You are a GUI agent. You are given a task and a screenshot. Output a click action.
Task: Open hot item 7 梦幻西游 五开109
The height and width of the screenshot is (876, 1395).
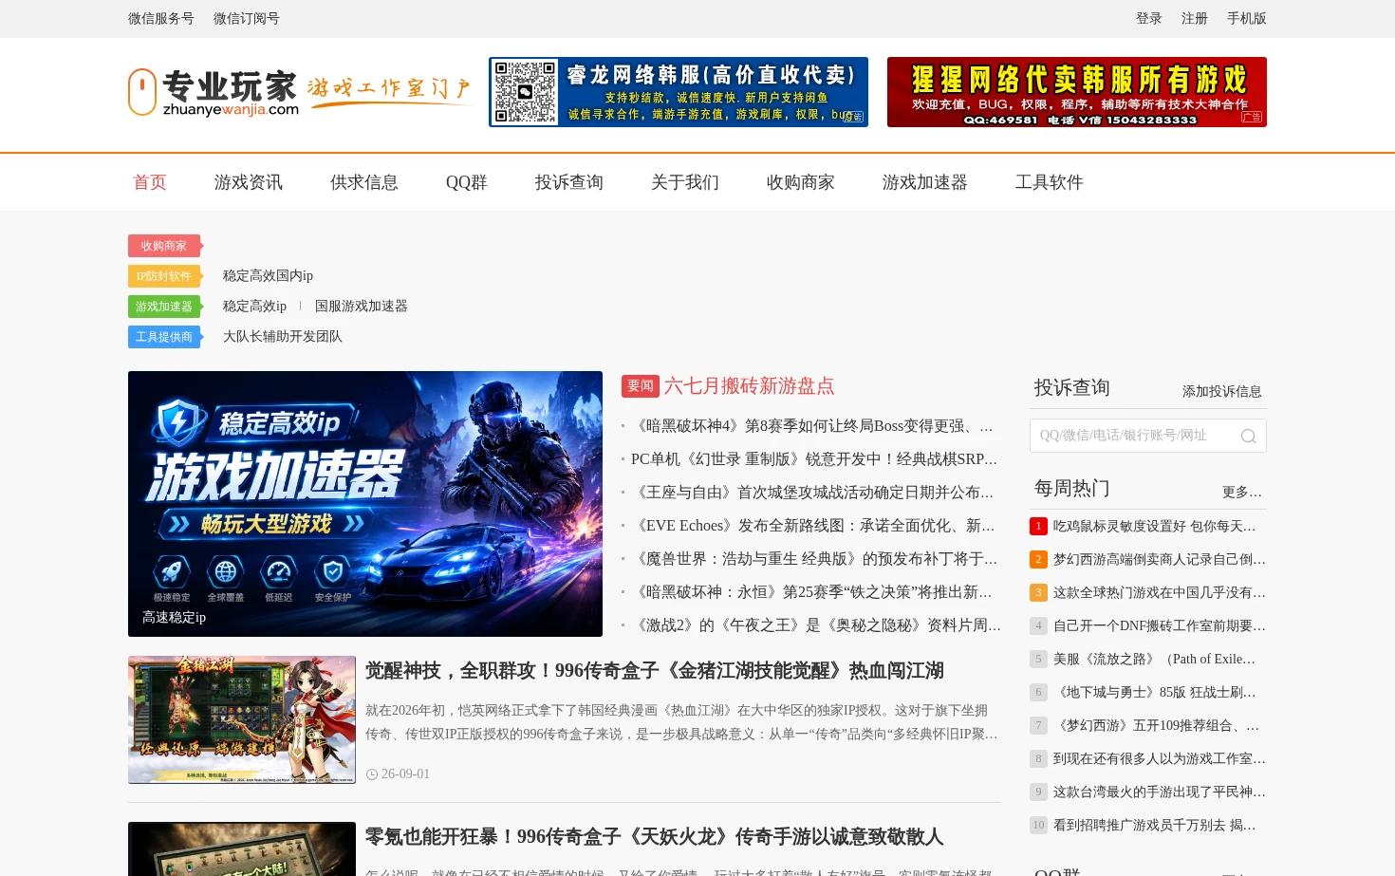coord(1156,725)
